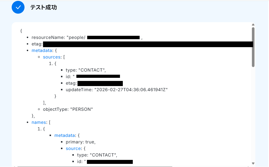This screenshot has height=167, width=269.
Task: Click the scroll down arrow icon
Action: tap(253, 164)
